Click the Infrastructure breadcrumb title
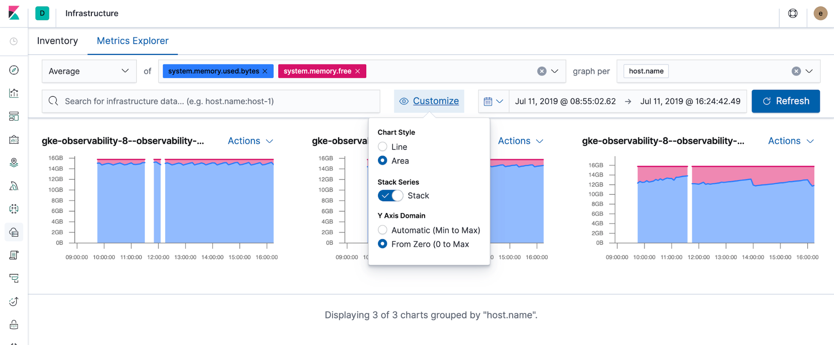The height and width of the screenshot is (345, 834). pyautogui.click(x=92, y=13)
